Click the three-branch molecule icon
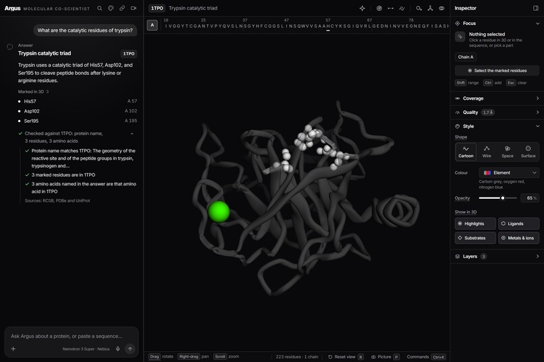 click(x=430, y=8)
